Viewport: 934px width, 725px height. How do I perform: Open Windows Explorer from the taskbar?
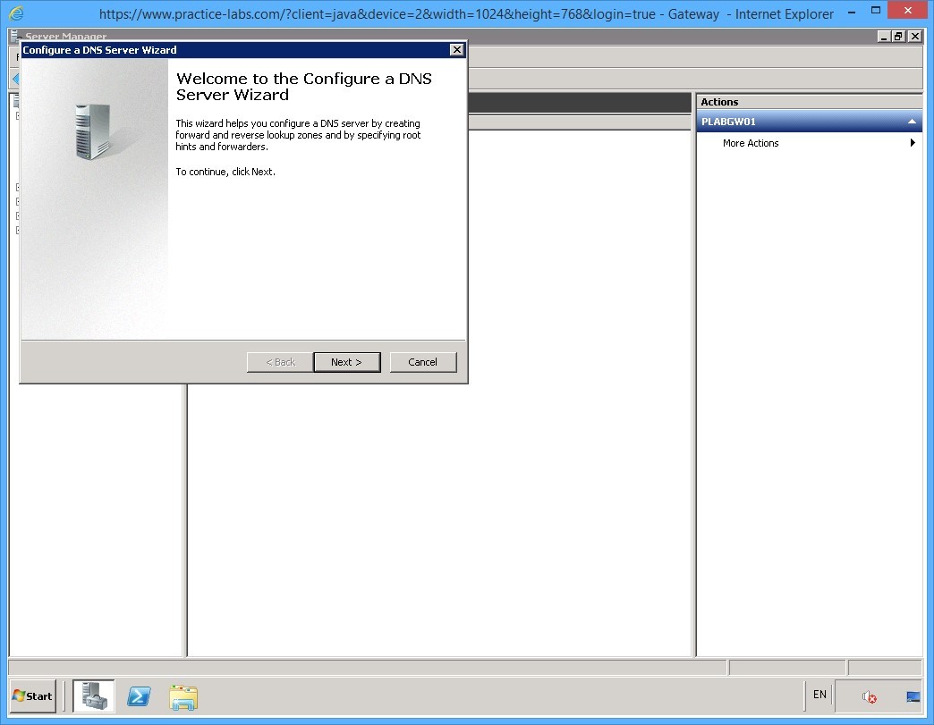[183, 696]
